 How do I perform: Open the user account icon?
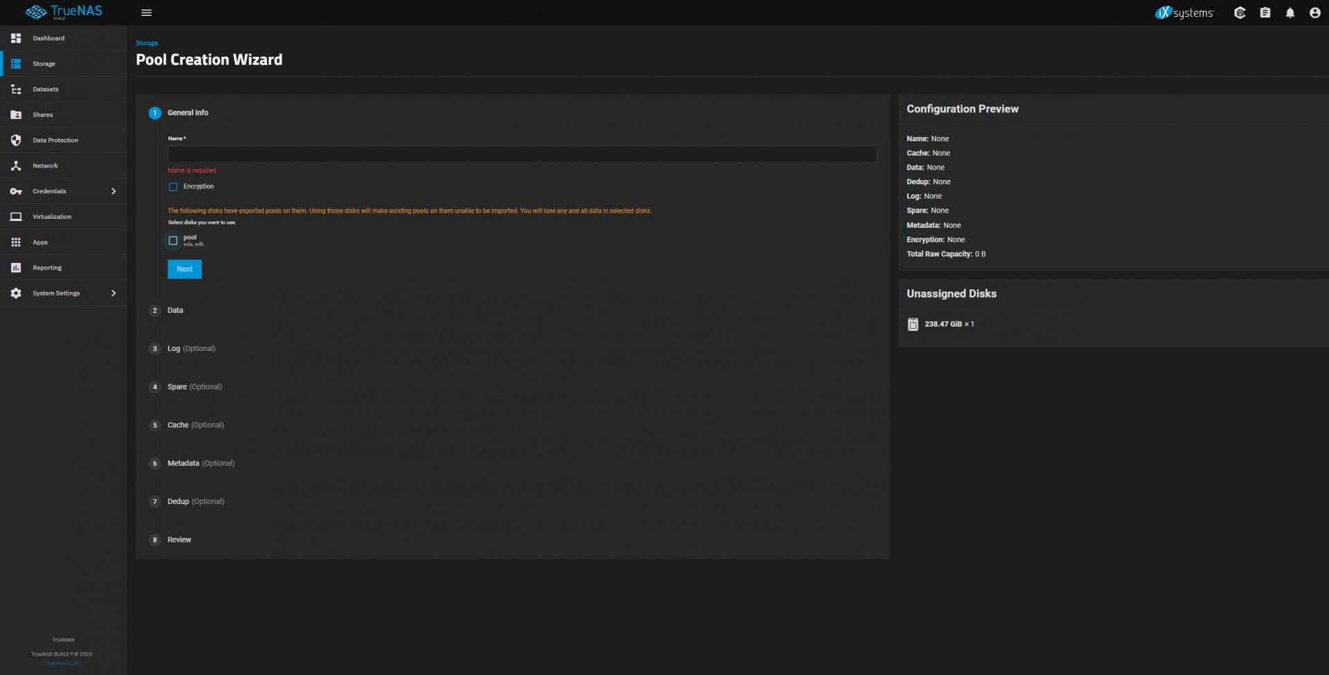(1314, 12)
